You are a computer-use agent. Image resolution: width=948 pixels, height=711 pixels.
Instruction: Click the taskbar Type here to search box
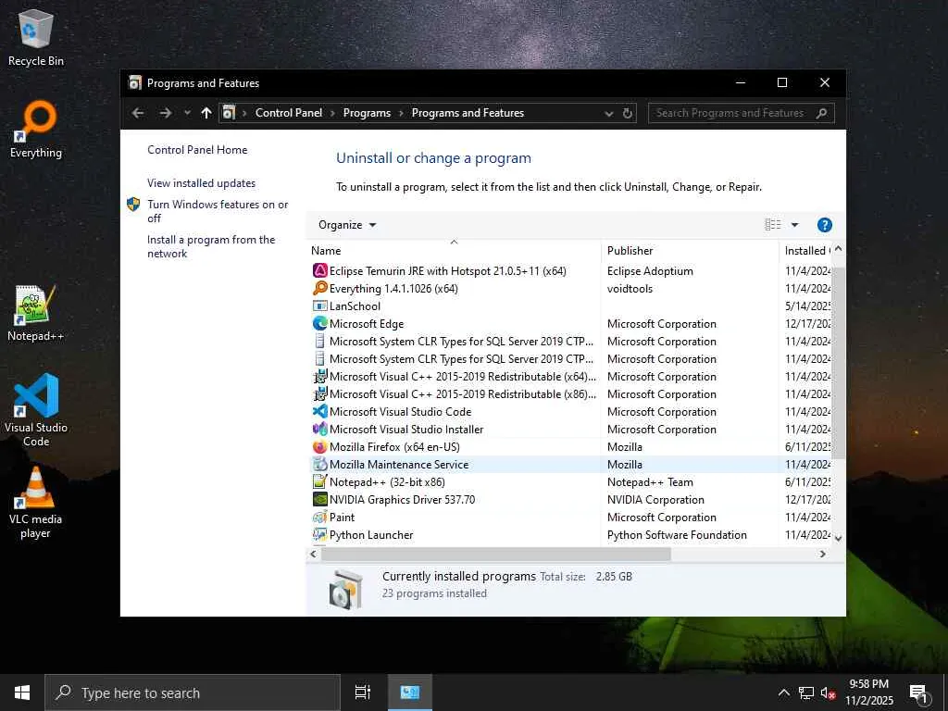[x=193, y=692]
